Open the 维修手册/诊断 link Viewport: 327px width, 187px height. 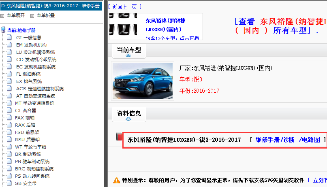275,140
